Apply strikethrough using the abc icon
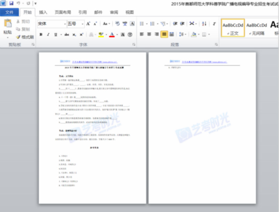Viewport: 279px width, 212px height. (x=66, y=34)
